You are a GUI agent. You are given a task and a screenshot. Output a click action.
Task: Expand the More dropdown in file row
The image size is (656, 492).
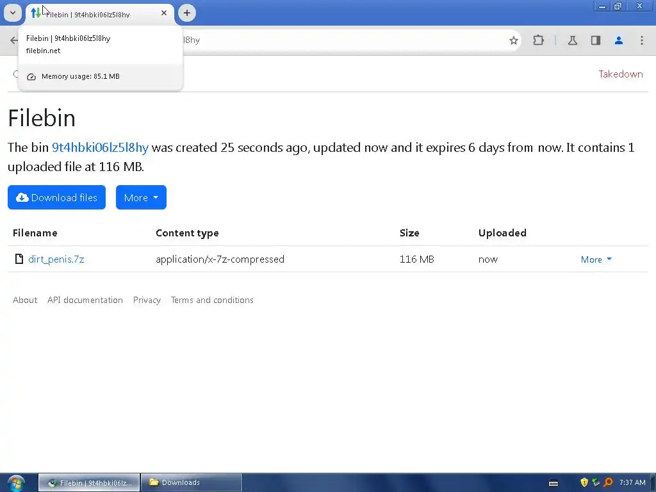click(596, 259)
